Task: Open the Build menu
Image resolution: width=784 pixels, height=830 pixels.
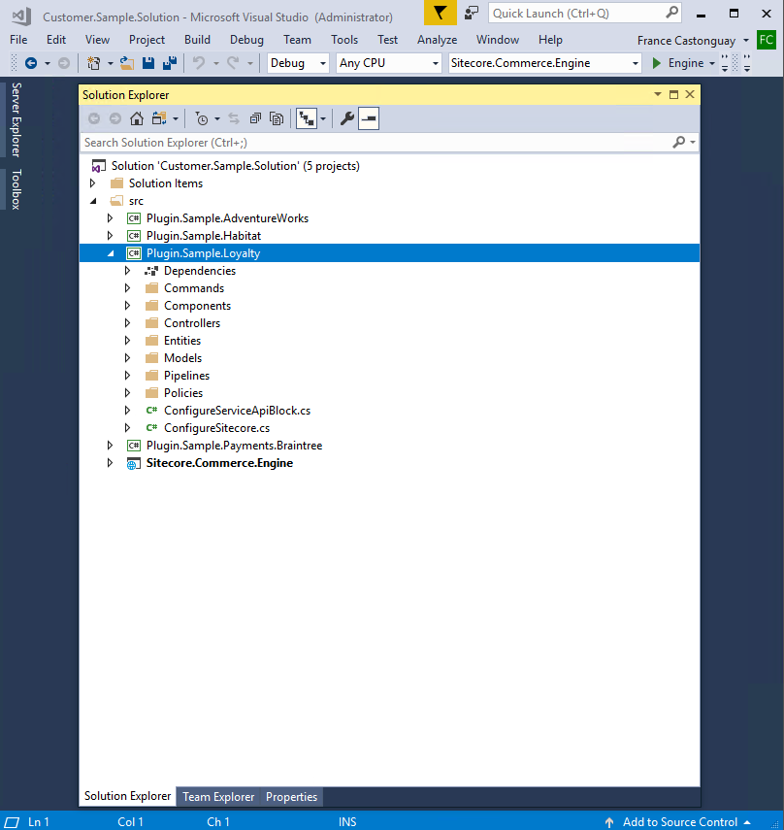Action: point(197,40)
